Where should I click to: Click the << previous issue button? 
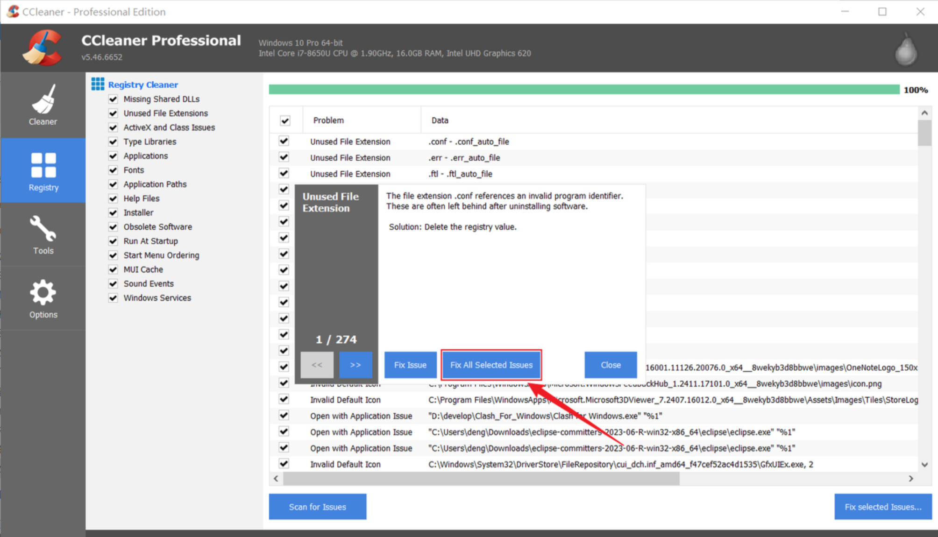pyautogui.click(x=317, y=365)
